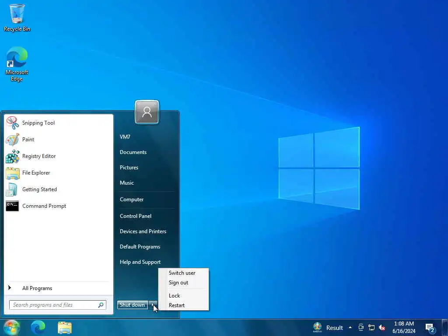Click the Command Prompt label text

[44, 206]
